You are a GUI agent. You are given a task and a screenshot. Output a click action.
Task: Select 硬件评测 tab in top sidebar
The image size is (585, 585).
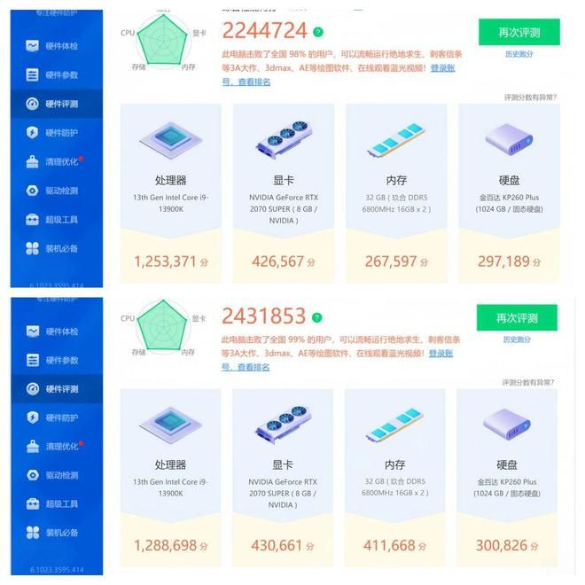tap(57, 104)
